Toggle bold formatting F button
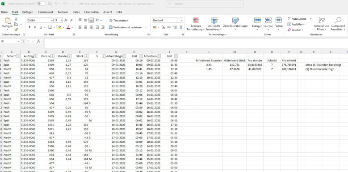348x172 pixels. 29,27
